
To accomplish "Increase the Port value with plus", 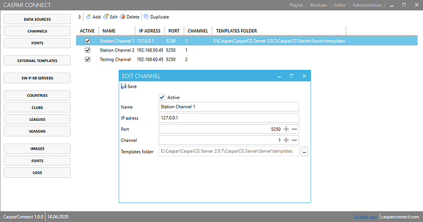I will point(286,129).
